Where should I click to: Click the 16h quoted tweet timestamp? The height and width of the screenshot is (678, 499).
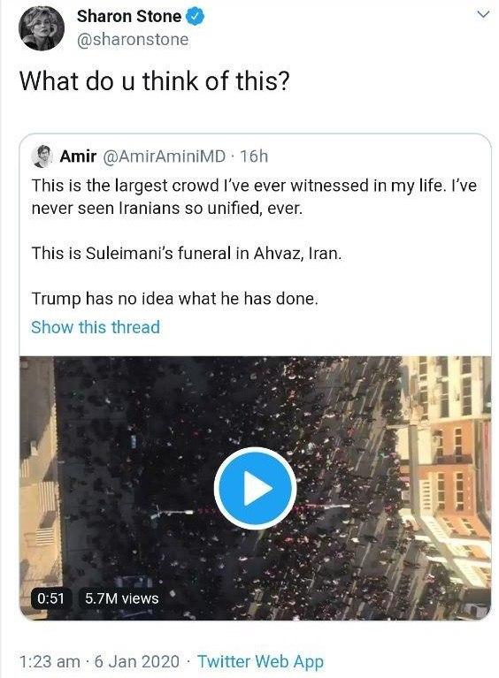pos(254,156)
